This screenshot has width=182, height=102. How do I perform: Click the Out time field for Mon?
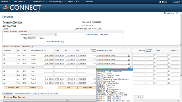click(x=81, y=79)
